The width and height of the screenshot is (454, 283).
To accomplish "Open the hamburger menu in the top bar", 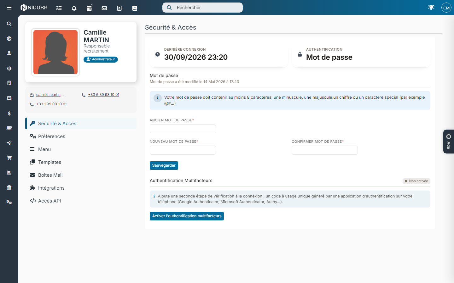I will pyautogui.click(x=9, y=8).
